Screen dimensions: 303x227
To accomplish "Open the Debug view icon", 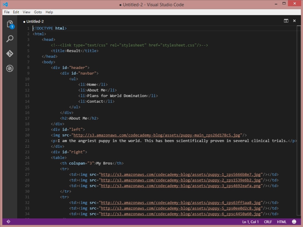I will tap(10, 68).
